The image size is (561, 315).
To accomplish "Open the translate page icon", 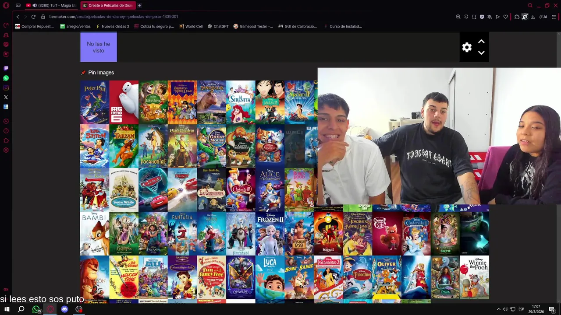I will tap(490, 17).
